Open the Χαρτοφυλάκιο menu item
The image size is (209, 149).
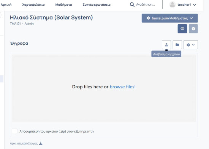coord(33,5)
